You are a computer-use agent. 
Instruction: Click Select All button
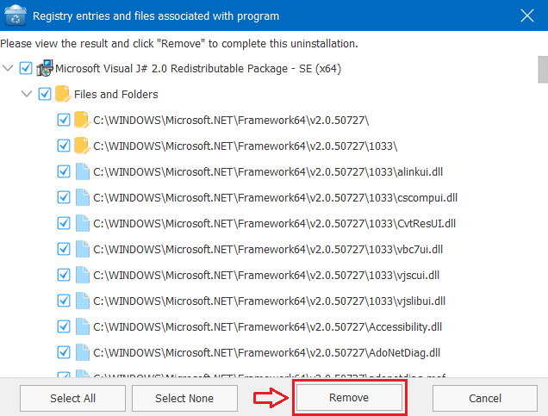coord(72,398)
